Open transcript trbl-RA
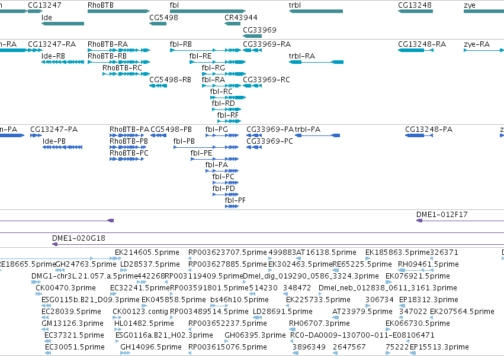 pos(302,56)
